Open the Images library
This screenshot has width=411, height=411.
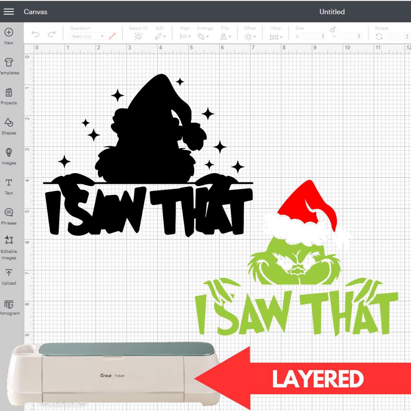[x=9, y=156]
